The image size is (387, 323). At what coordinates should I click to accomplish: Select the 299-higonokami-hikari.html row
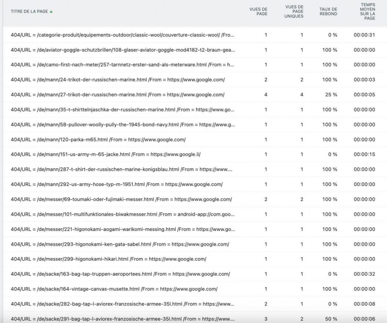click(x=108, y=259)
